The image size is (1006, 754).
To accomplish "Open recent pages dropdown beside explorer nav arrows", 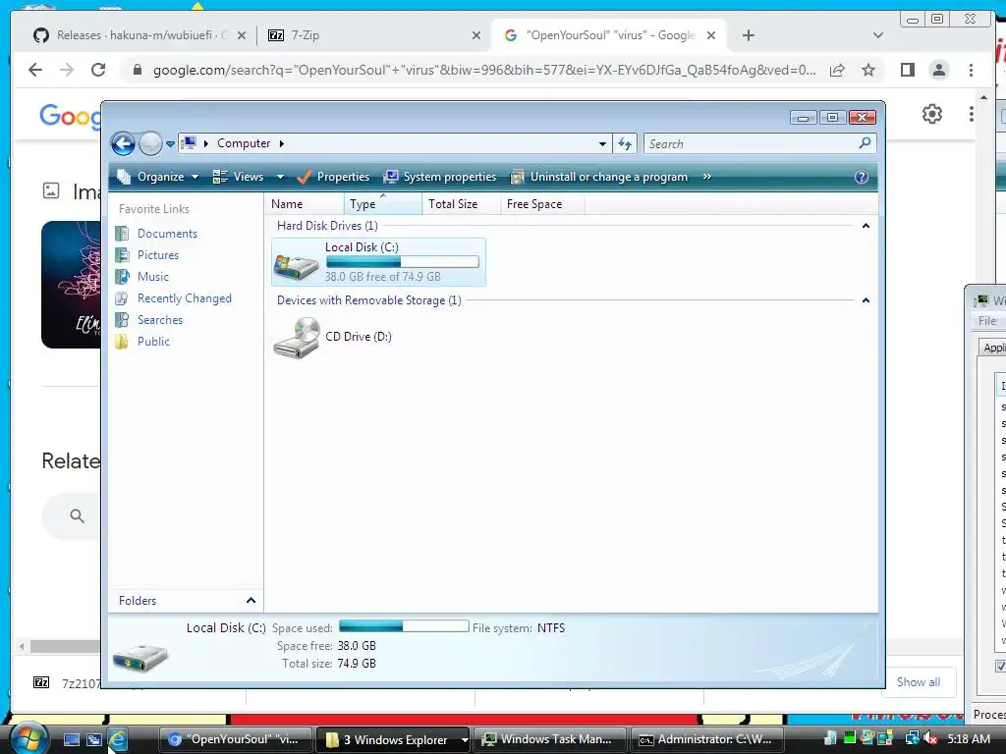I will [170, 144].
